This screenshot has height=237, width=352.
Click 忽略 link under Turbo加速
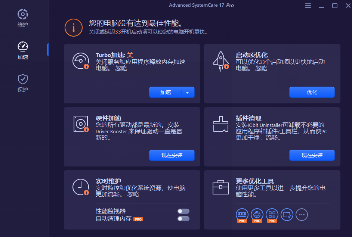[121, 68]
